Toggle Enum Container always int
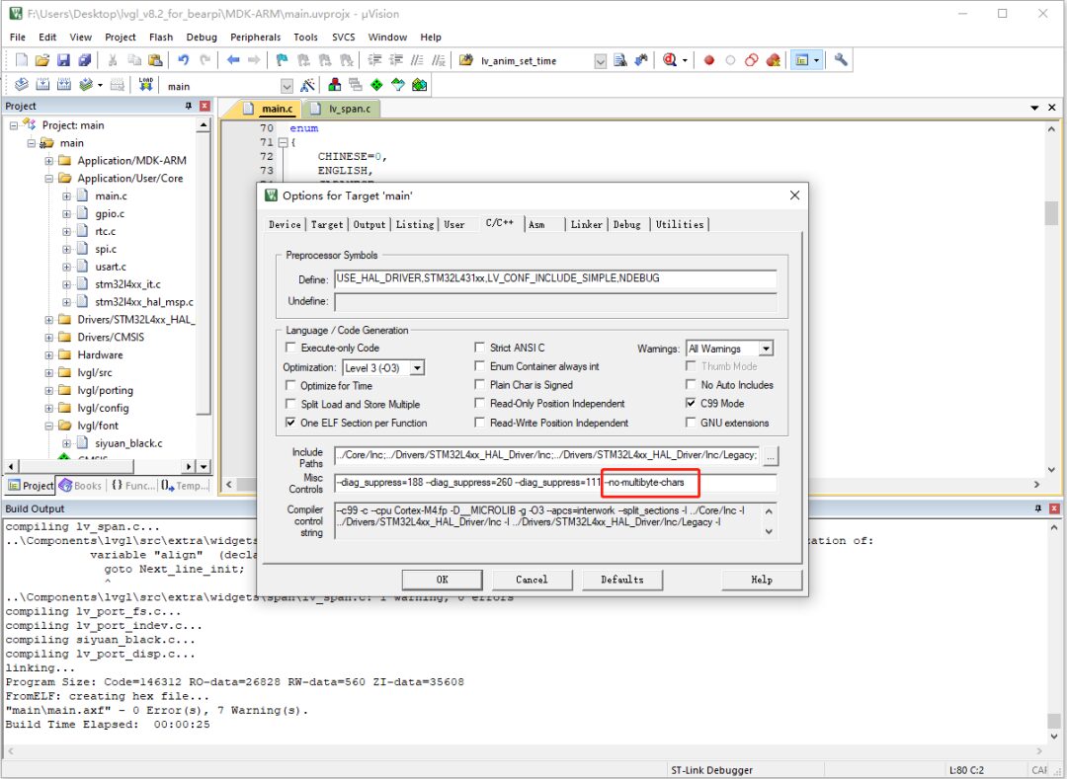 point(480,365)
